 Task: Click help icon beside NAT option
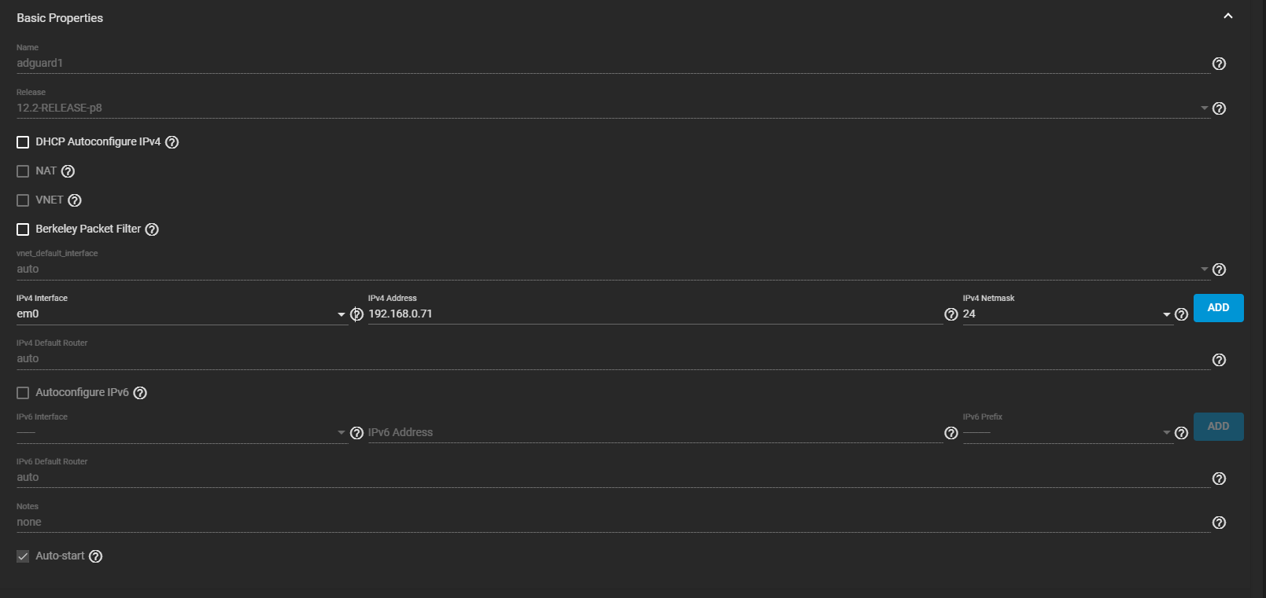pyautogui.click(x=68, y=171)
